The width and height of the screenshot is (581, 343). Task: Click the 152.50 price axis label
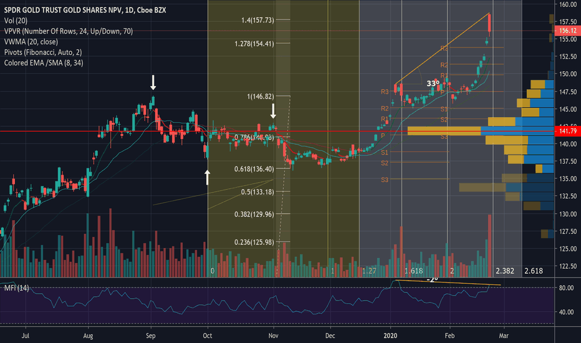click(568, 56)
